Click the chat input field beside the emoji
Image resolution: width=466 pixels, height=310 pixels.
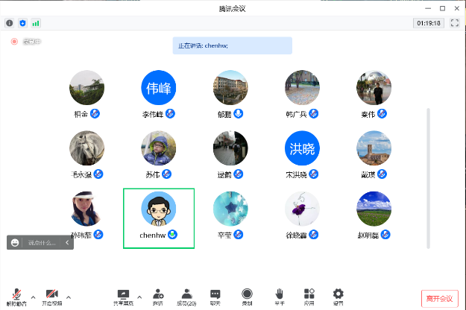click(x=43, y=243)
